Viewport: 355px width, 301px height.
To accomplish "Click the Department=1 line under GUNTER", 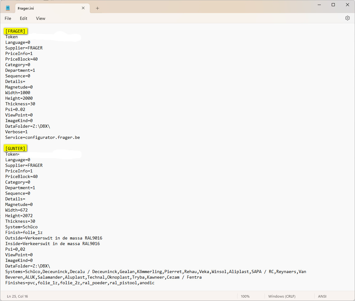I will click(x=20, y=188).
